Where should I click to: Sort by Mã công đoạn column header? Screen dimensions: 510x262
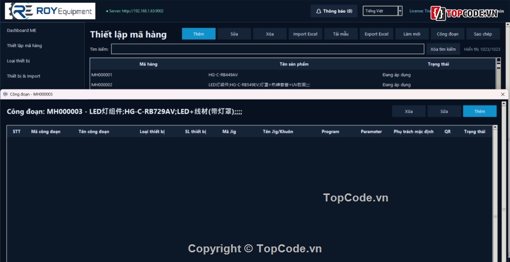(x=46, y=131)
